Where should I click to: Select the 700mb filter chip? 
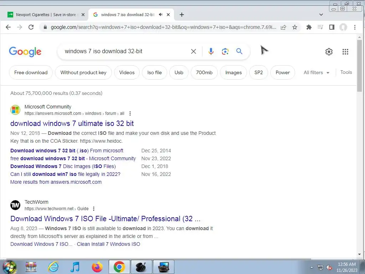[204, 72]
